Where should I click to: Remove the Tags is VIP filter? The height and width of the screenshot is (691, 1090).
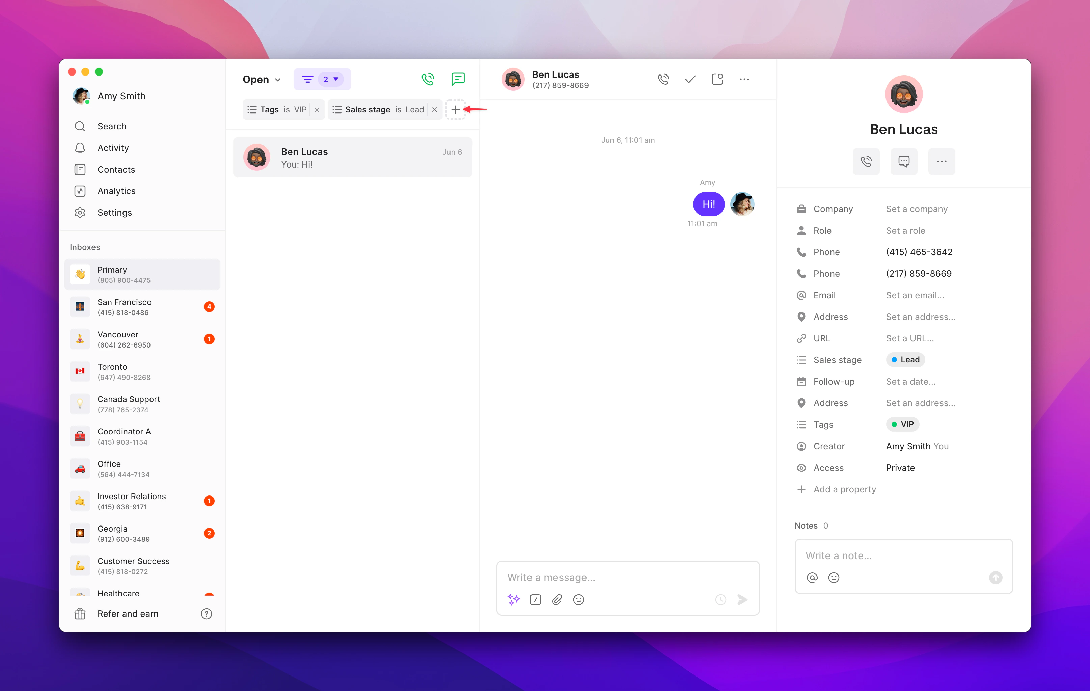[x=317, y=110]
